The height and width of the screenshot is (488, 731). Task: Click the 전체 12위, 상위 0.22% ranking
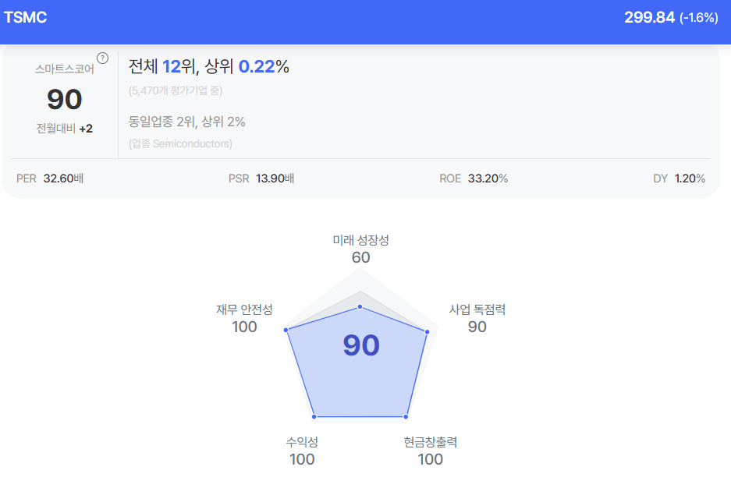tap(209, 67)
